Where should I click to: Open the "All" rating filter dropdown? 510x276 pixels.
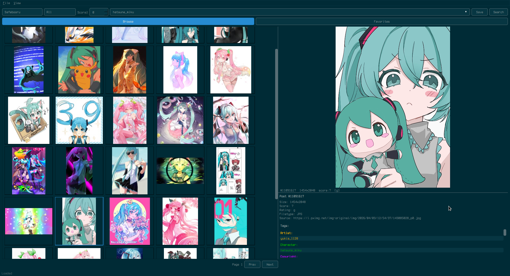click(x=60, y=12)
